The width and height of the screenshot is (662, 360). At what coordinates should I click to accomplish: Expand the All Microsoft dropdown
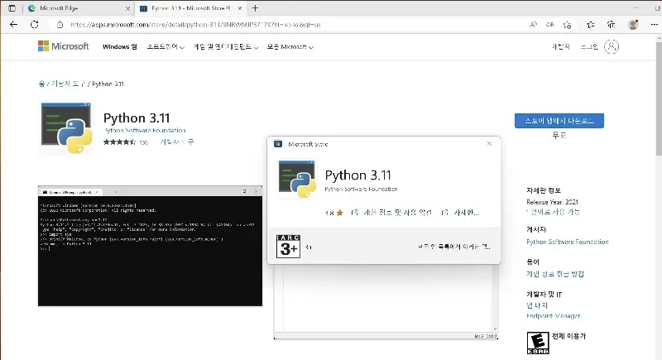pyautogui.click(x=290, y=47)
